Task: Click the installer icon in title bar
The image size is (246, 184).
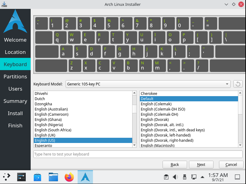Action: point(4,4)
